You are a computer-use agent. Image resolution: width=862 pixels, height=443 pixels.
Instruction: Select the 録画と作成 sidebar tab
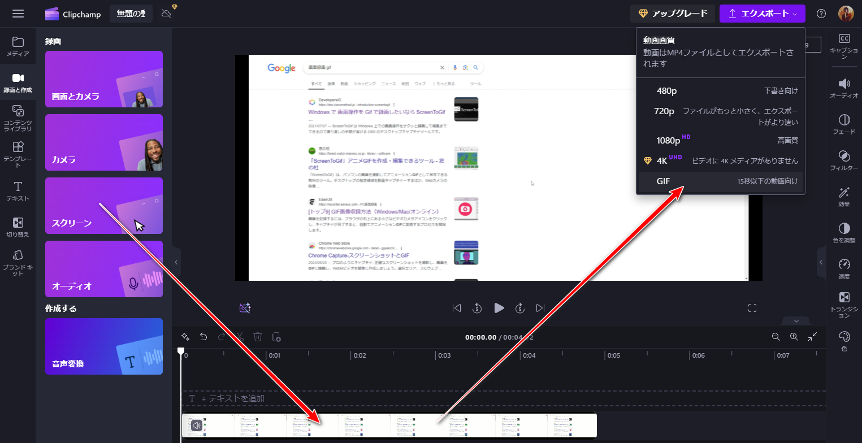point(18,82)
